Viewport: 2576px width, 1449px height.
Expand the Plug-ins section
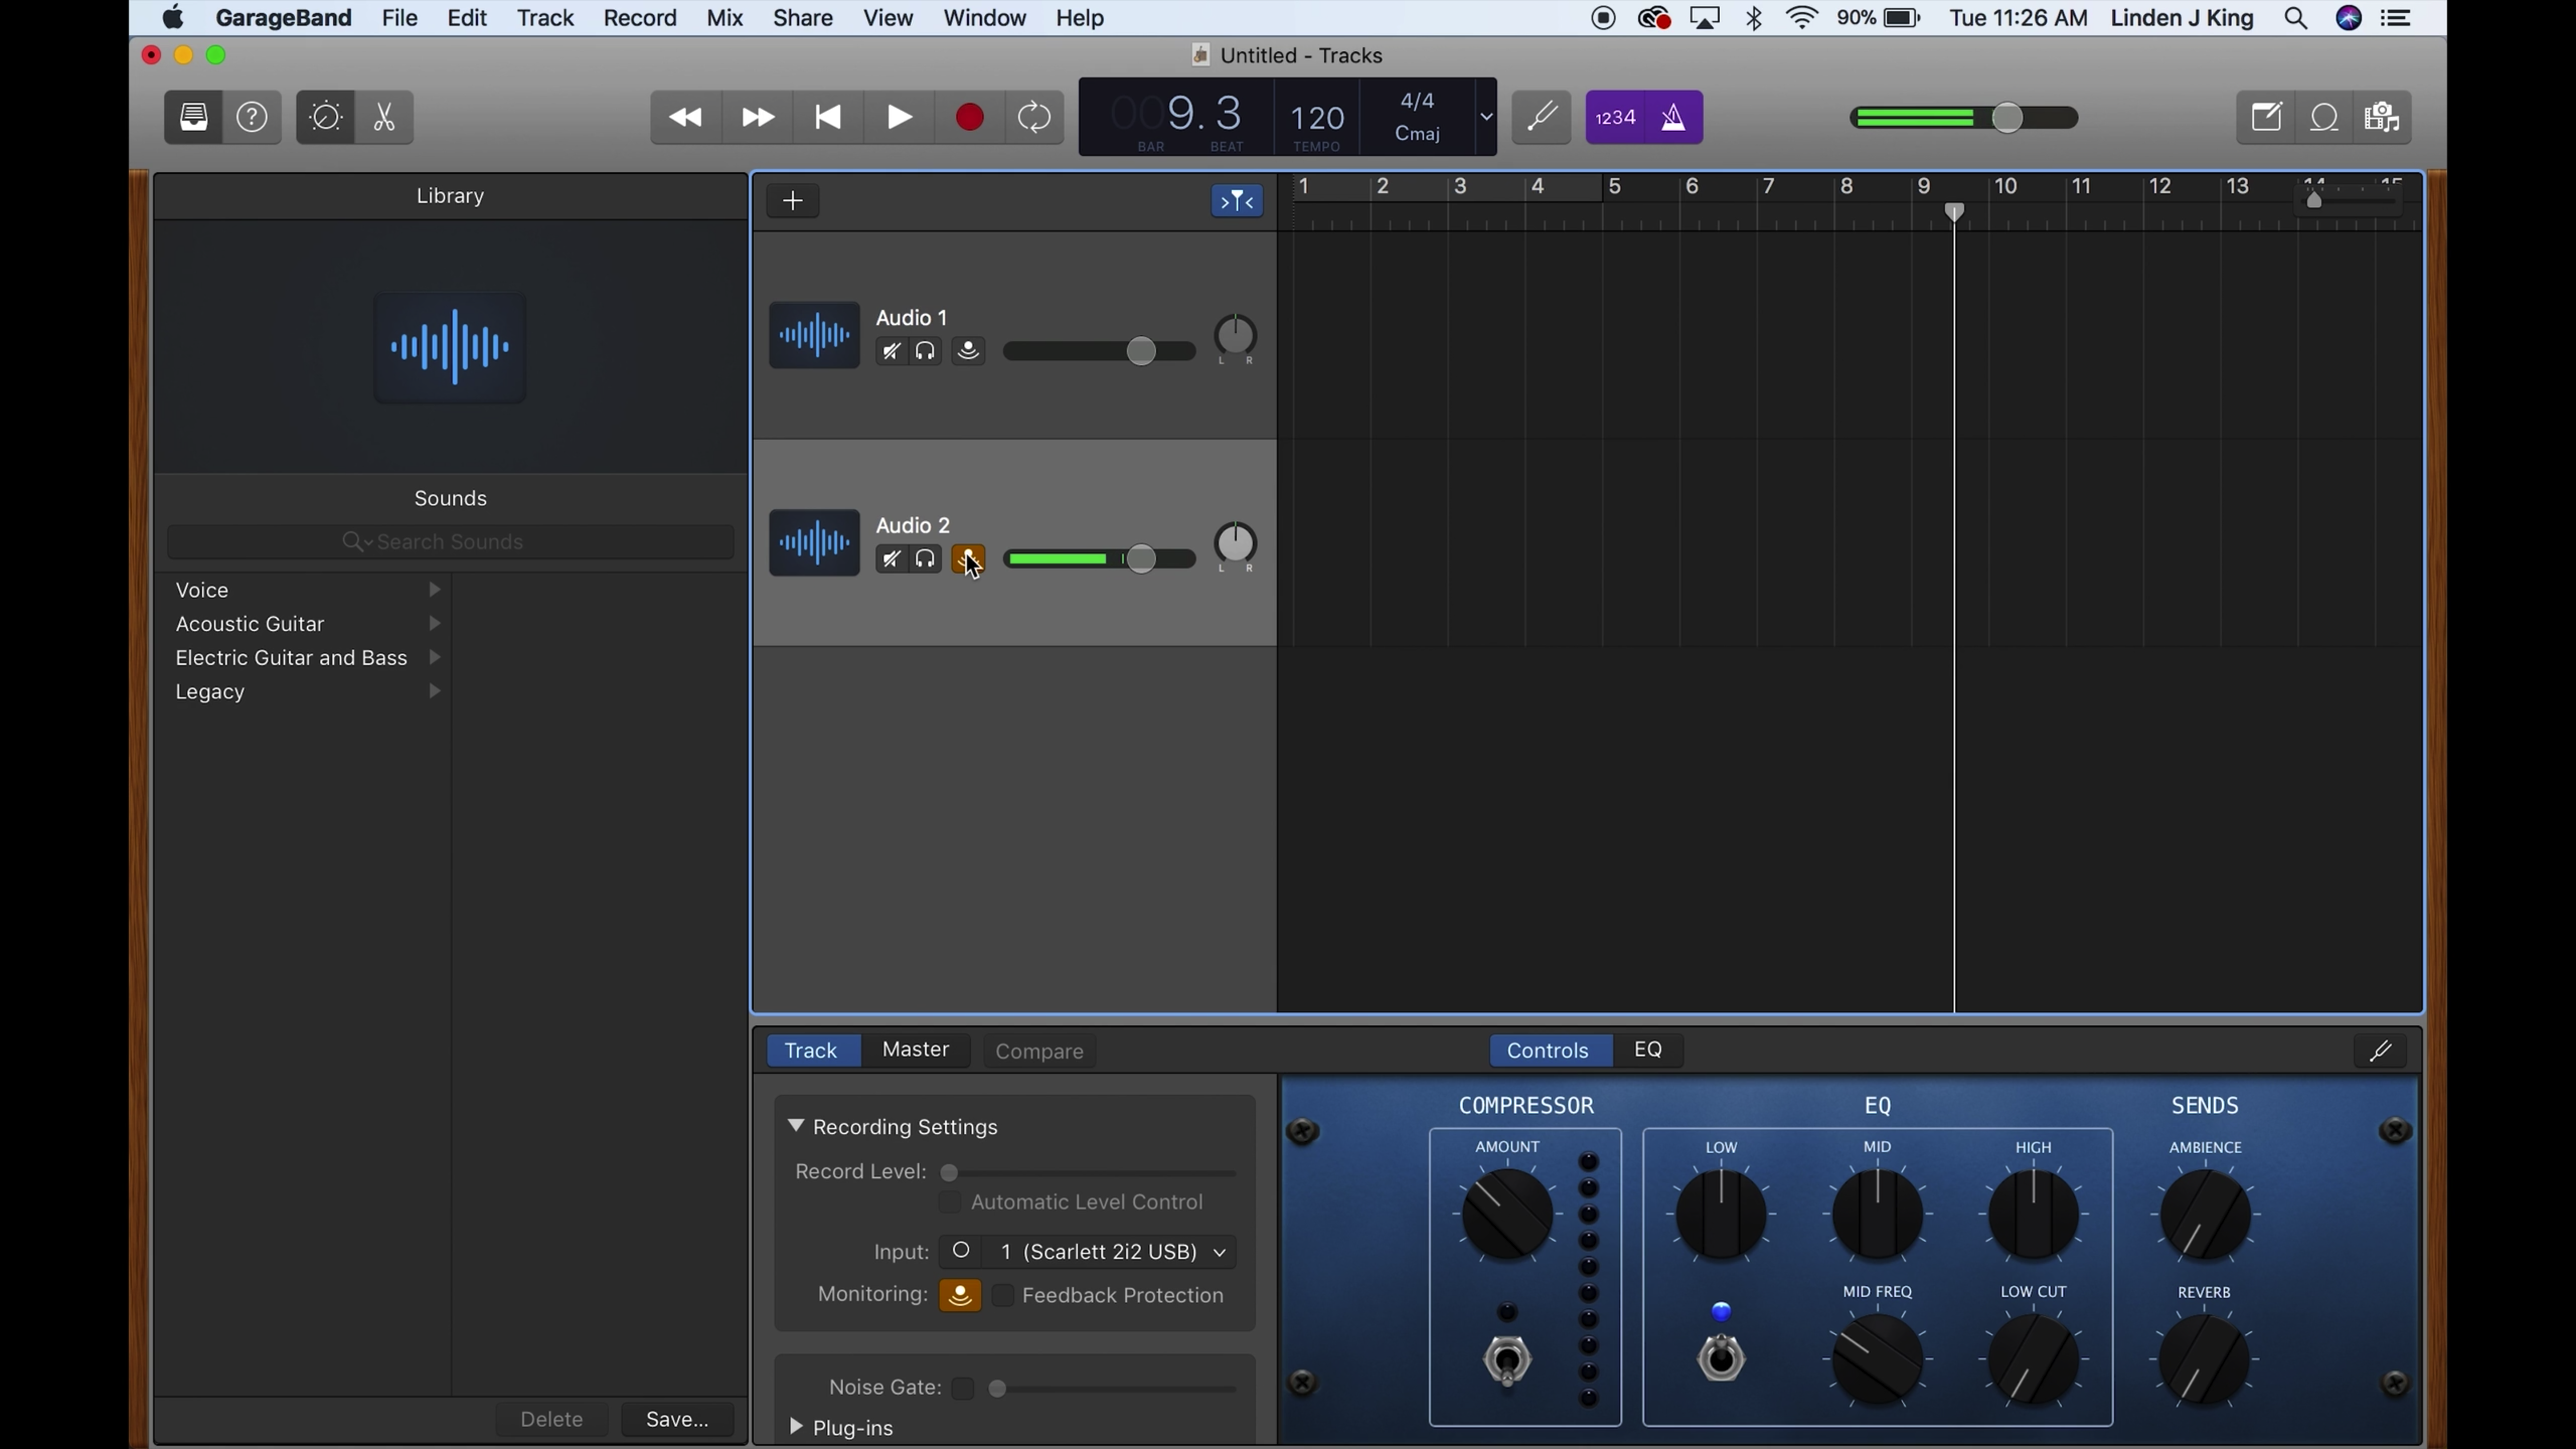796,1427
